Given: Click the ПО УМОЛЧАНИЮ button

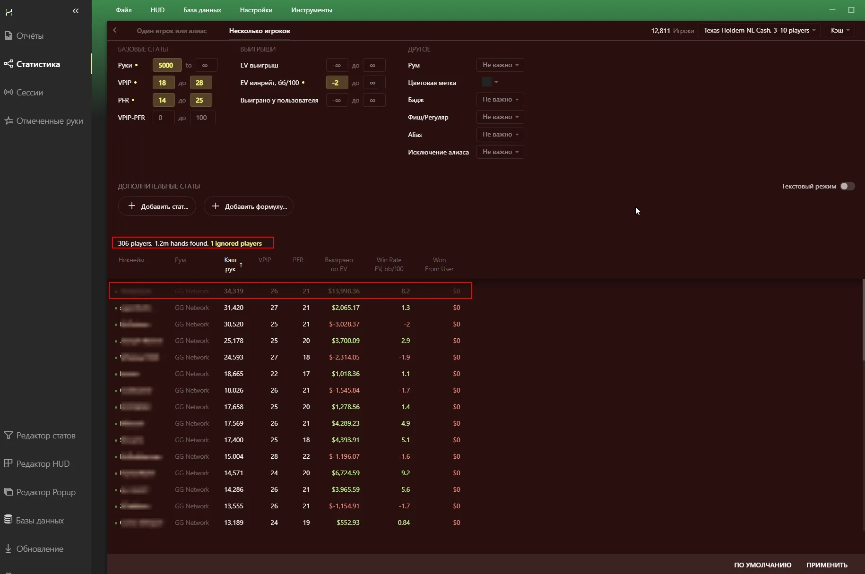Looking at the screenshot, I should [762, 565].
